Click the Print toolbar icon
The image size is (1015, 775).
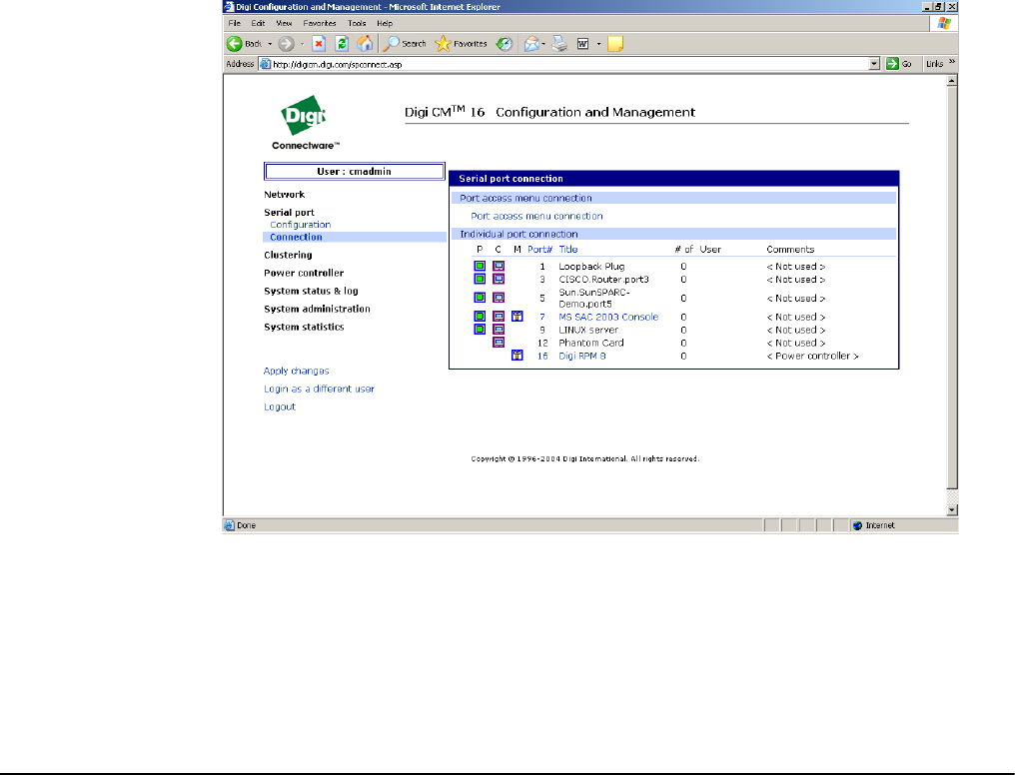(559, 44)
